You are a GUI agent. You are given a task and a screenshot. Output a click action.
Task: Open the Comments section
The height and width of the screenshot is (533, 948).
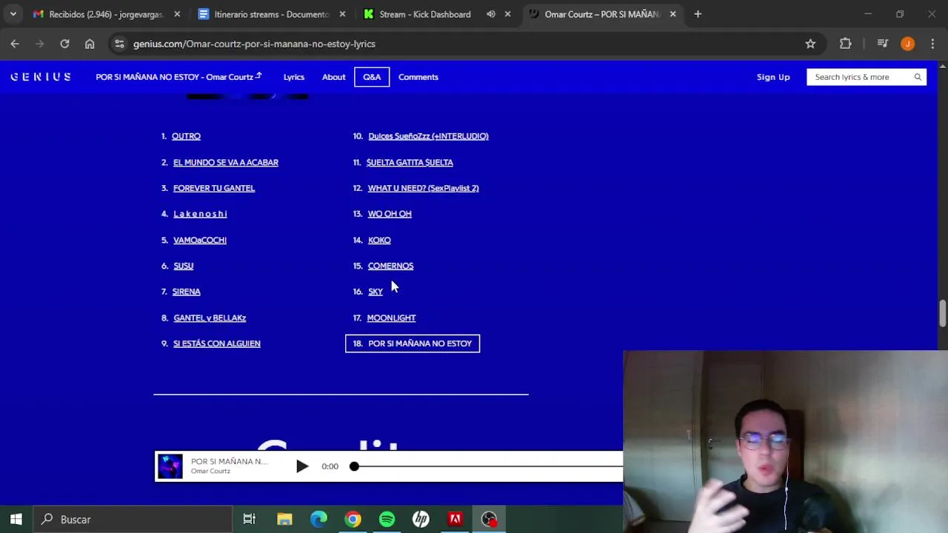click(418, 77)
